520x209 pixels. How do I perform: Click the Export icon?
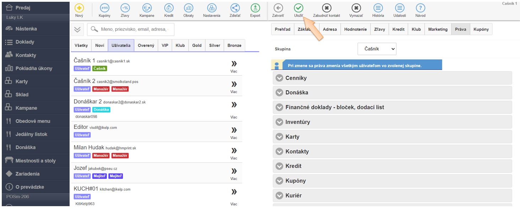pos(255,8)
